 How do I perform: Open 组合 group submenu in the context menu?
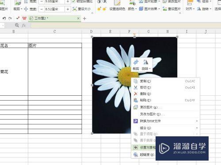click(x=165, y=128)
